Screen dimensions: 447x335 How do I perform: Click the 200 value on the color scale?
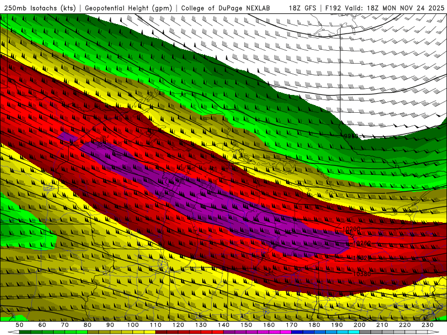click(359, 325)
